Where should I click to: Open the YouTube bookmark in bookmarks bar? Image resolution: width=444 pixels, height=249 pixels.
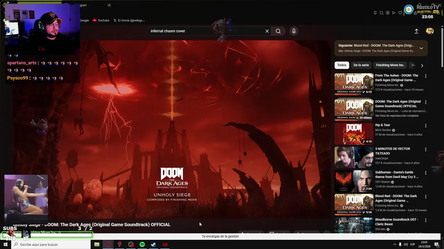point(101,20)
